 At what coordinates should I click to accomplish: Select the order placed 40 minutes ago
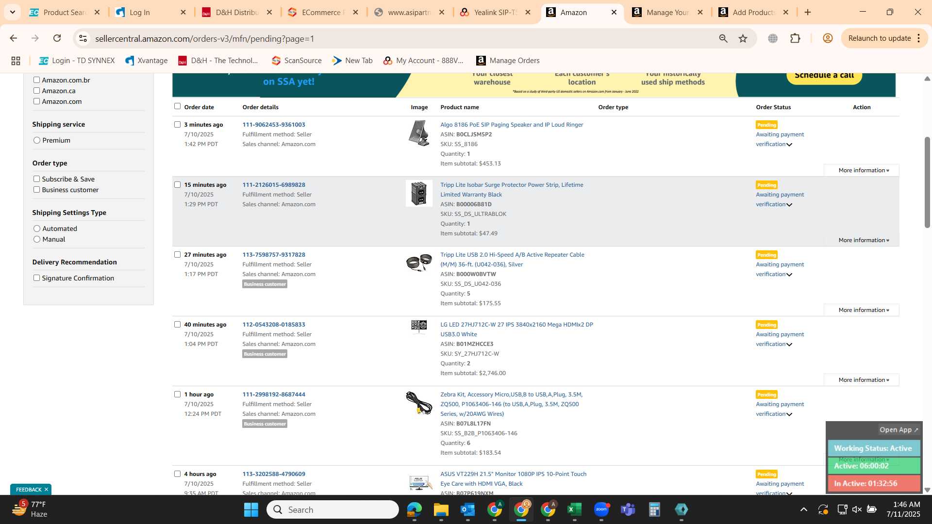(x=177, y=325)
